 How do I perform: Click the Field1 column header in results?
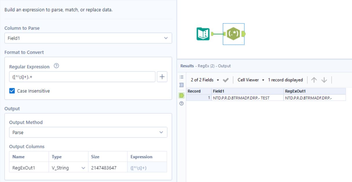pos(247,91)
